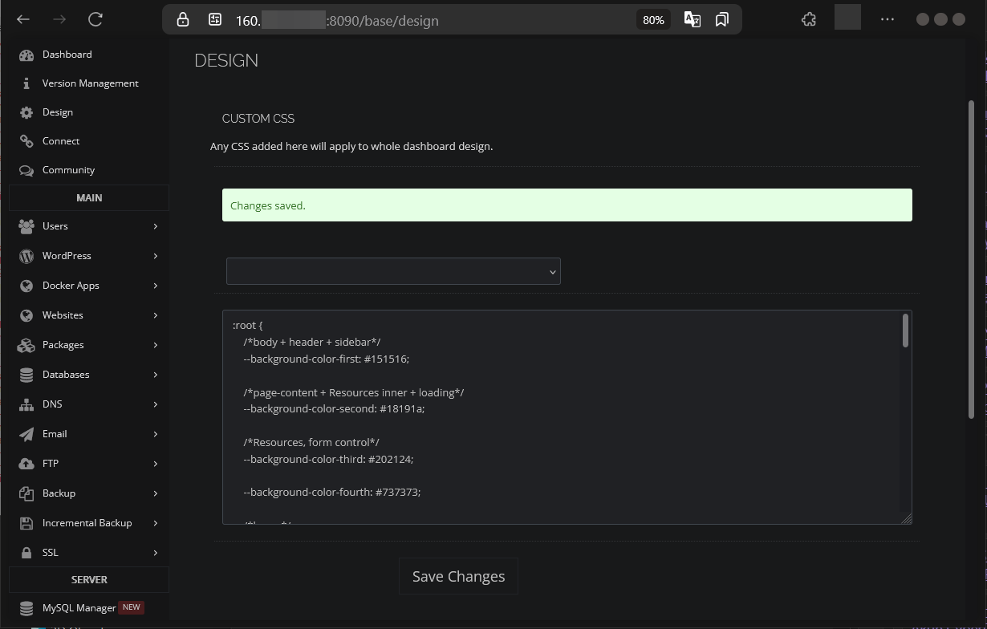987x629 pixels.
Task: Click the Version Management info icon
Action: coord(26,83)
